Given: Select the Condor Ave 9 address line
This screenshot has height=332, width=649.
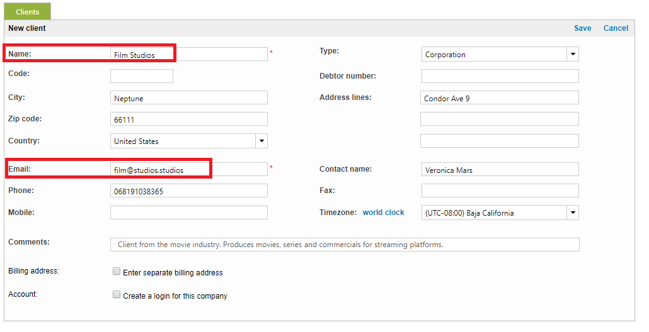Looking at the screenshot, I should pos(500,98).
